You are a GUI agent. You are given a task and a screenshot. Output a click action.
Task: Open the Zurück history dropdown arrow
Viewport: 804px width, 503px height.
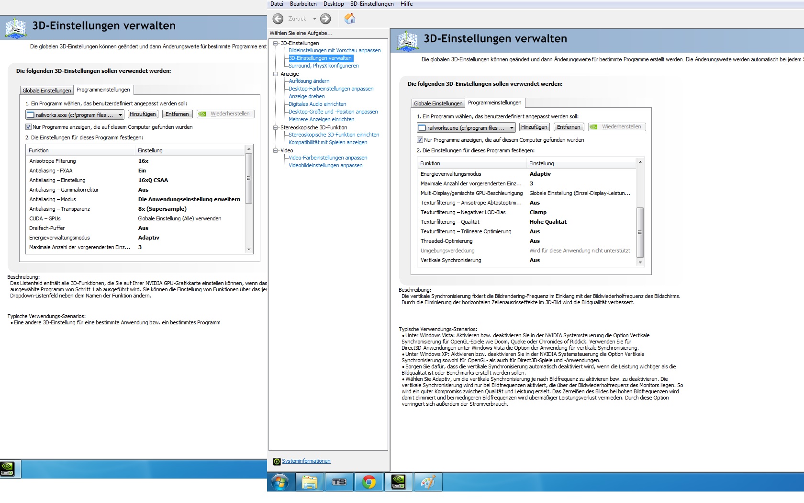click(314, 19)
